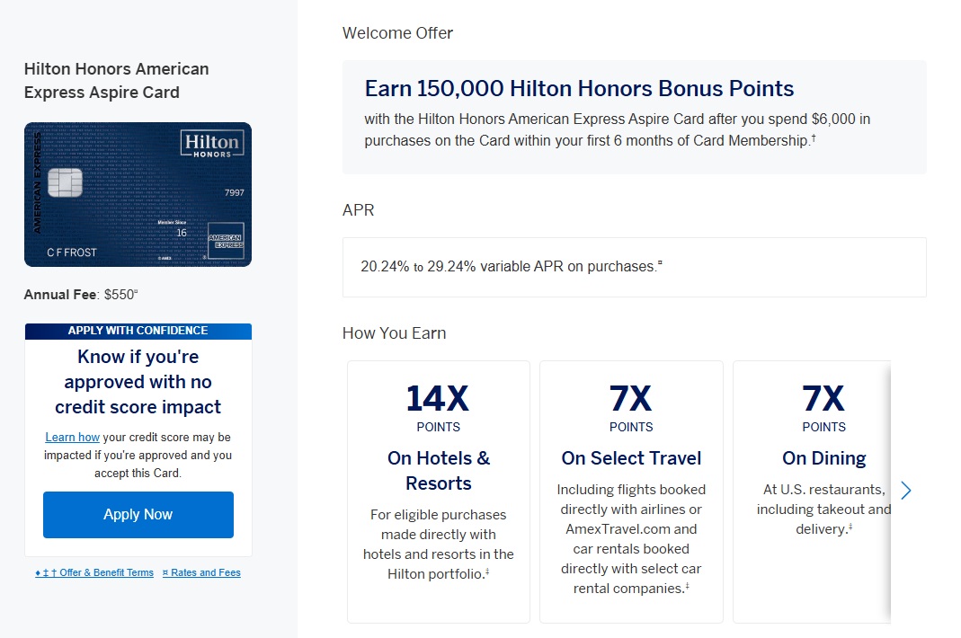Click the Apply Now button
Viewport: 961px width, 638px height.
[x=138, y=514]
